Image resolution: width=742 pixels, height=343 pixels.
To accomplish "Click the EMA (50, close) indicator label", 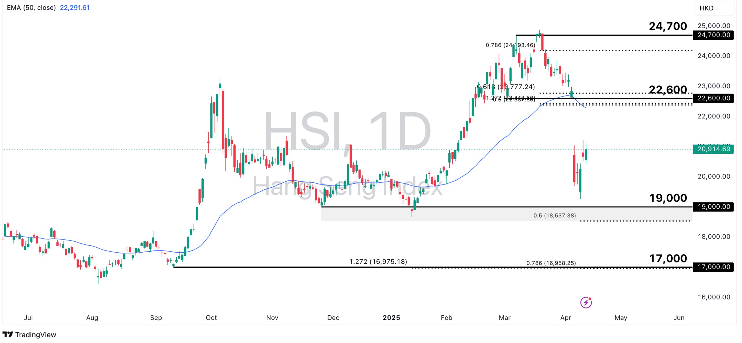I will pos(31,8).
